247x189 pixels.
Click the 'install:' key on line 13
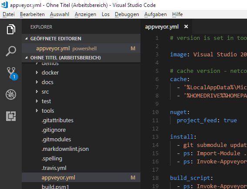pos(183,137)
